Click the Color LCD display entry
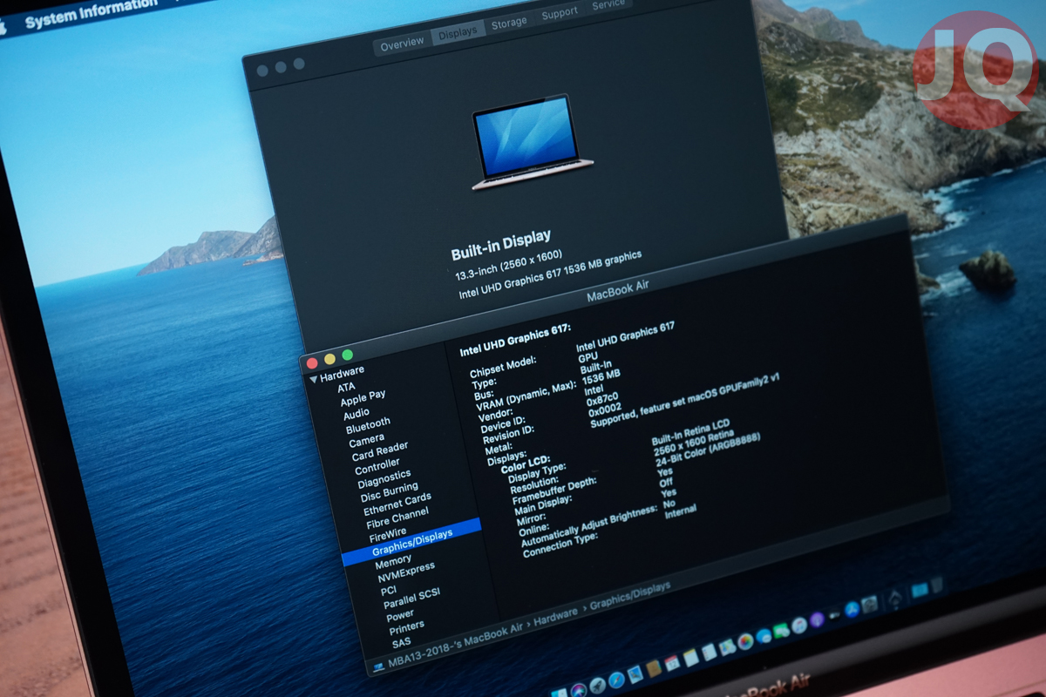 pos(526,462)
